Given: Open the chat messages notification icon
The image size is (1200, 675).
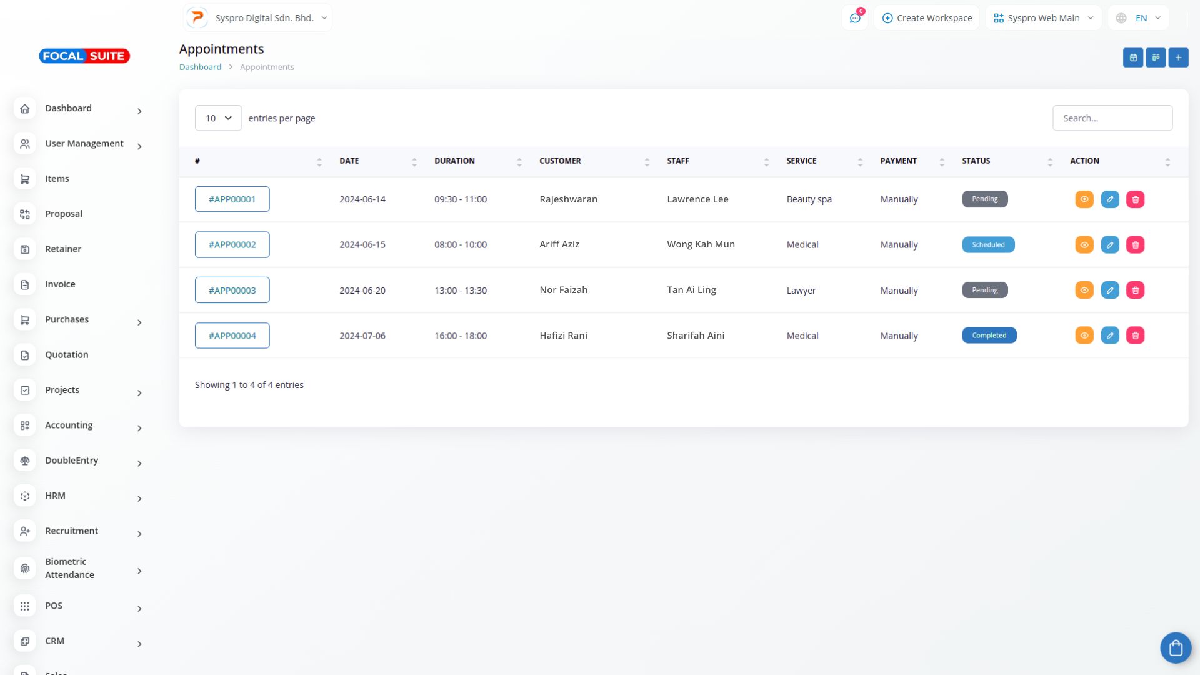Looking at the screenshot, I should [x=854, y=18].
